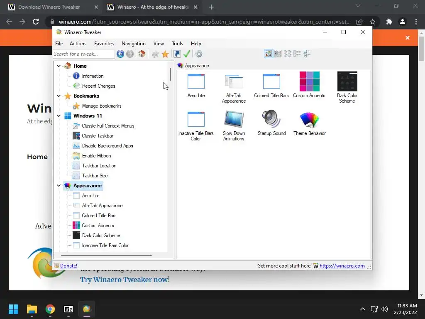The image size is (425, 319).
Task: Select Classic Full Context Menus tree item
Action: (x=108, y=126)
